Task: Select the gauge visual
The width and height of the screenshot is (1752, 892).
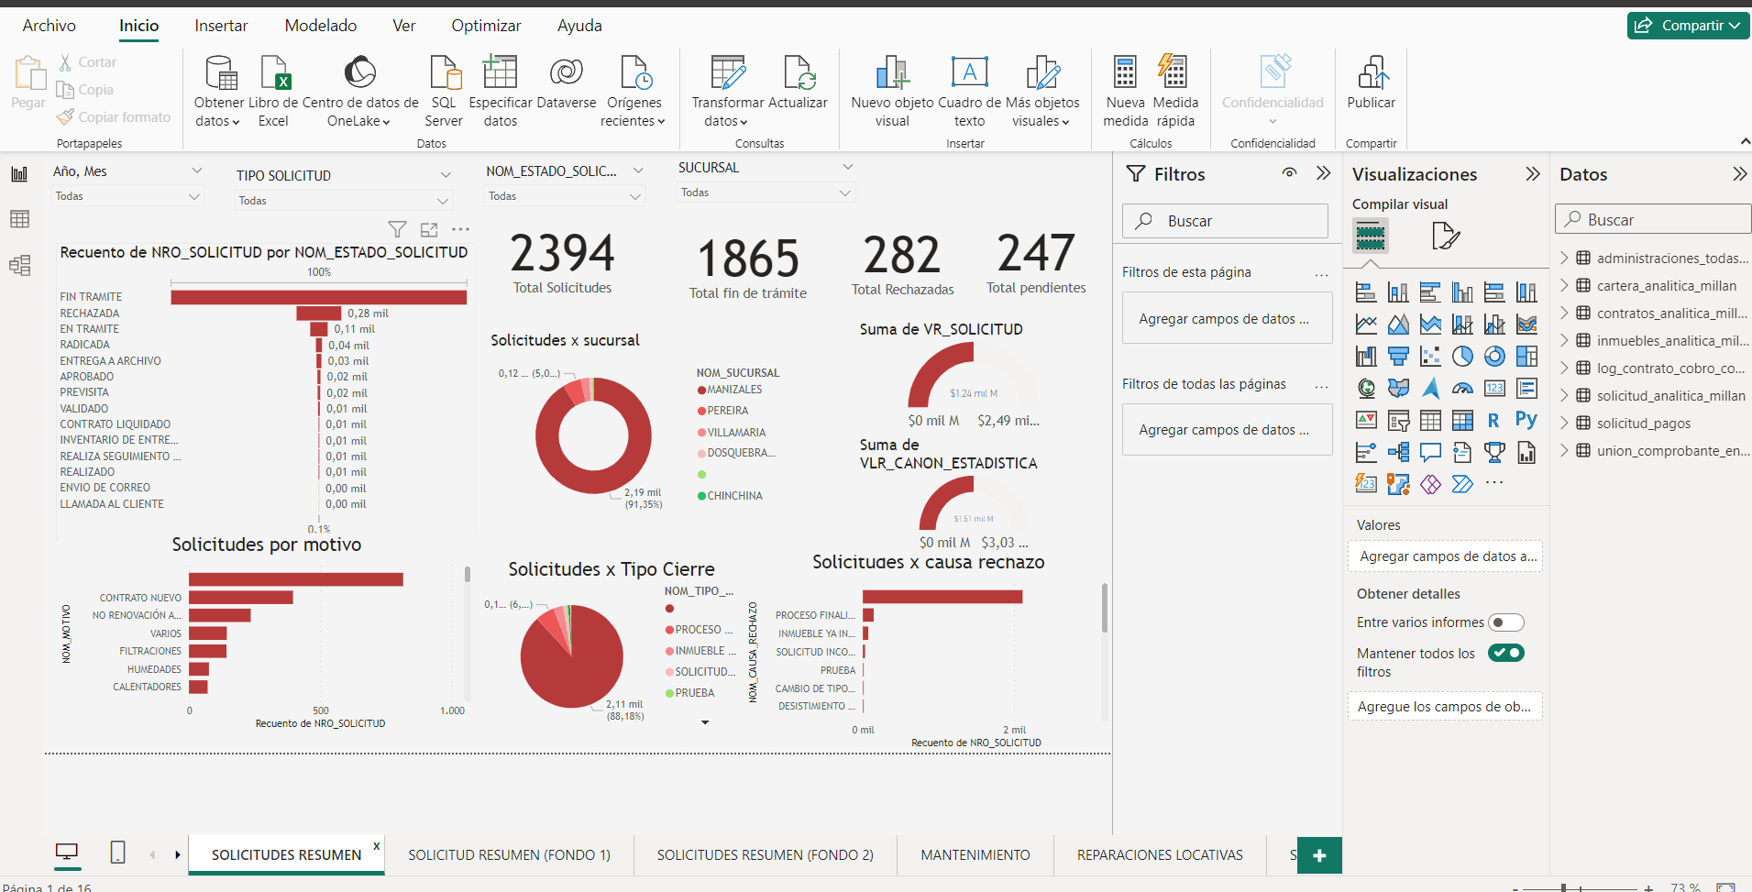Action: point(1462,389)
